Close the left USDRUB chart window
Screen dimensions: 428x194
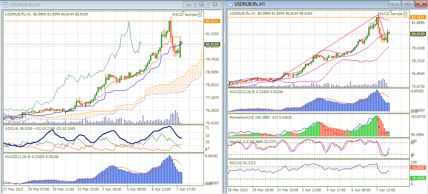click(x=214, y=4)
